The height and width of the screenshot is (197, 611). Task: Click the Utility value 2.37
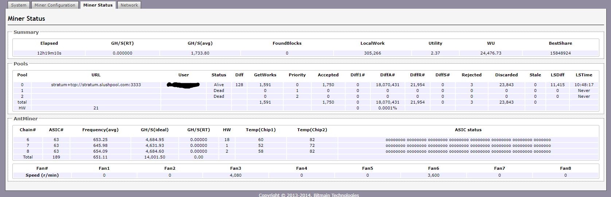(435, 53)
